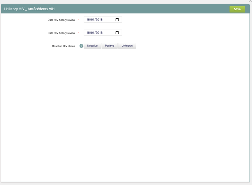Click the 'Baseline HIV status' label
The width and height of the screenshot is (252, 185).
pyautogui.click(x=64, y=46)
